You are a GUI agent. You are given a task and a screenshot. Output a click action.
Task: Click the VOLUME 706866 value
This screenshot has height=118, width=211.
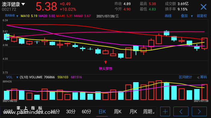tap(42, 77)
